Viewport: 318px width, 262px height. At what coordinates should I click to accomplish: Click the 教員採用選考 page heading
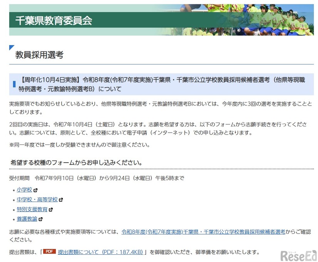coord(39,55)
